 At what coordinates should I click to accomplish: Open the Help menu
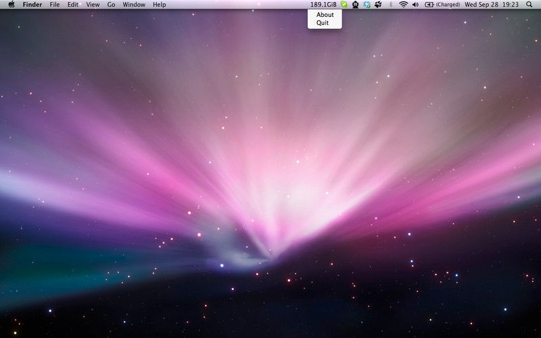160,5
